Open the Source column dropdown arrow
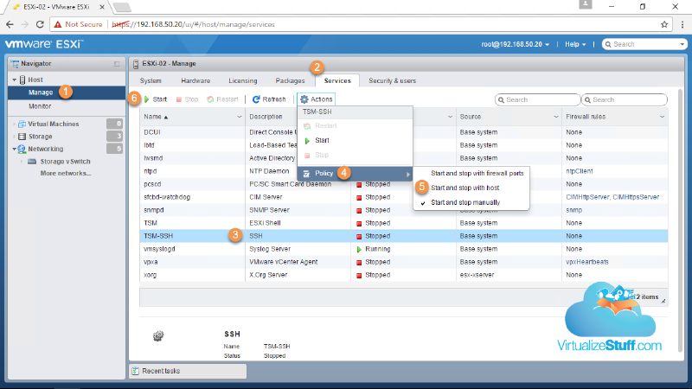This screenshot has height=389, width=692. pos(555,117)
